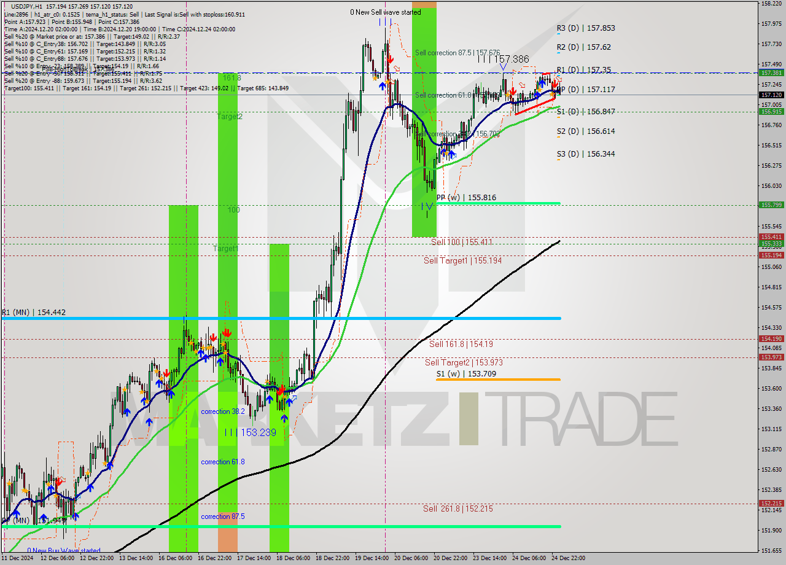Click the 18 Dec 22:00 time axis label

pyautogui.click(x=332, y=559)
